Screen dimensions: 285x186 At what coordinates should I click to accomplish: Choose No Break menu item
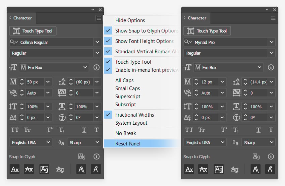tap(142, 133)
